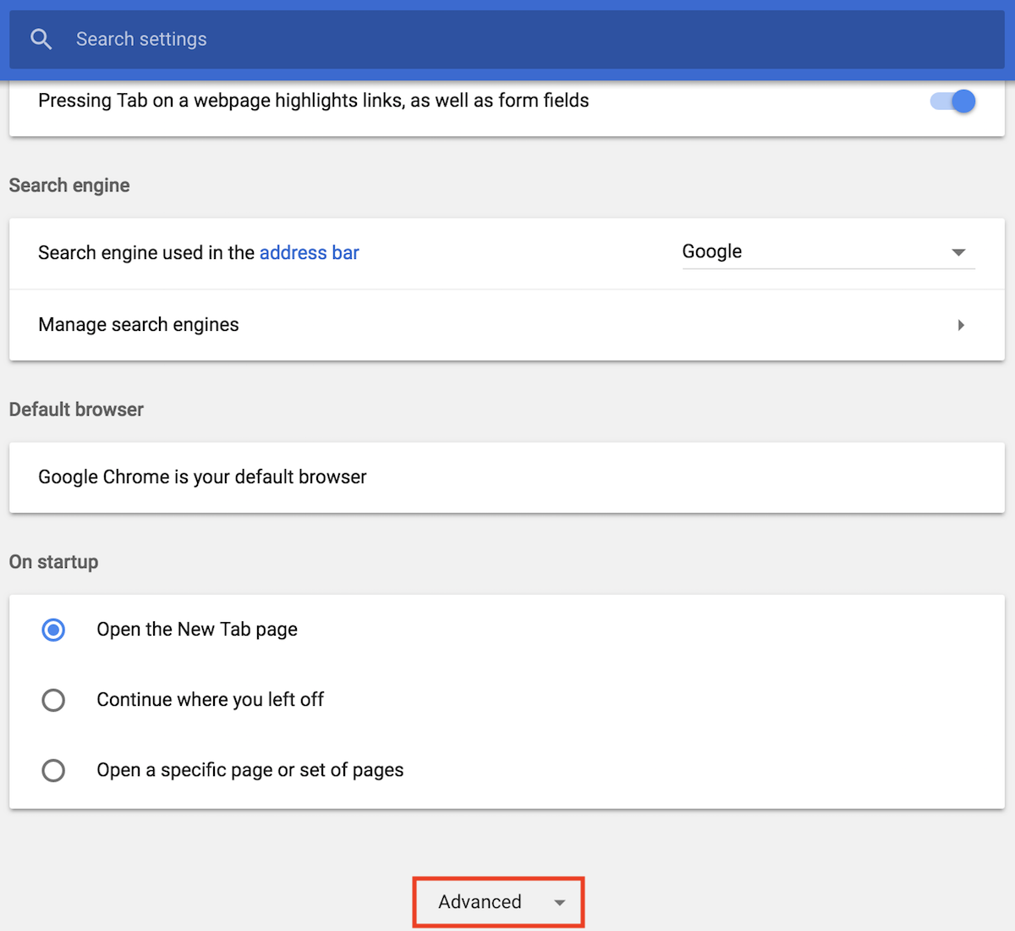The image size is (1015, 931).
Task: Select Open the New Tab page
Action: click(53, 630)
